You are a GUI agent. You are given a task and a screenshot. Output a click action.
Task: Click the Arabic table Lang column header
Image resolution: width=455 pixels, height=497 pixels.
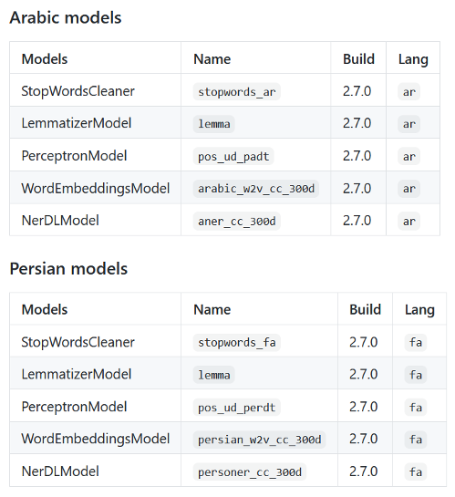[x=413, y=59]
